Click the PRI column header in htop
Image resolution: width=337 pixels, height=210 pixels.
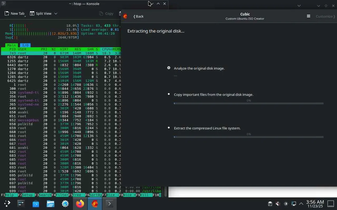click(44, 49)
